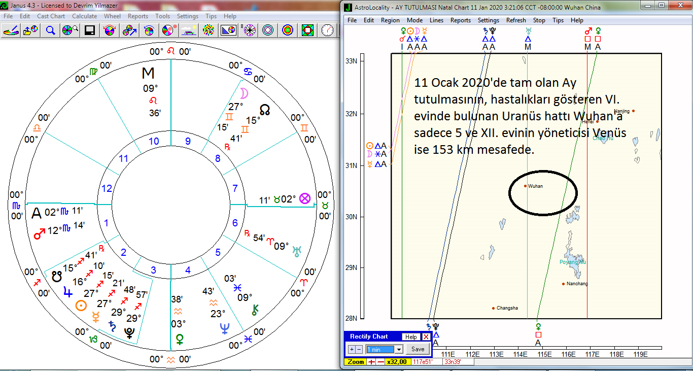The width and height of the screenshot is (693, 371).
Task: Expand the 1 min interval dropdown arrow
Action: (399, 349)
